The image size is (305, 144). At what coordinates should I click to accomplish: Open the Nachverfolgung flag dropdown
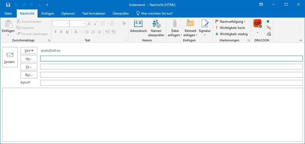(231, 22)
